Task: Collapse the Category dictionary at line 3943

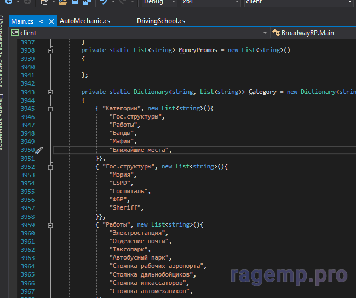Action: (50, 92)
